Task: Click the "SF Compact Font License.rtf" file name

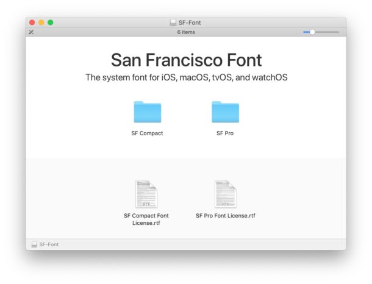Action: [146, 219]
